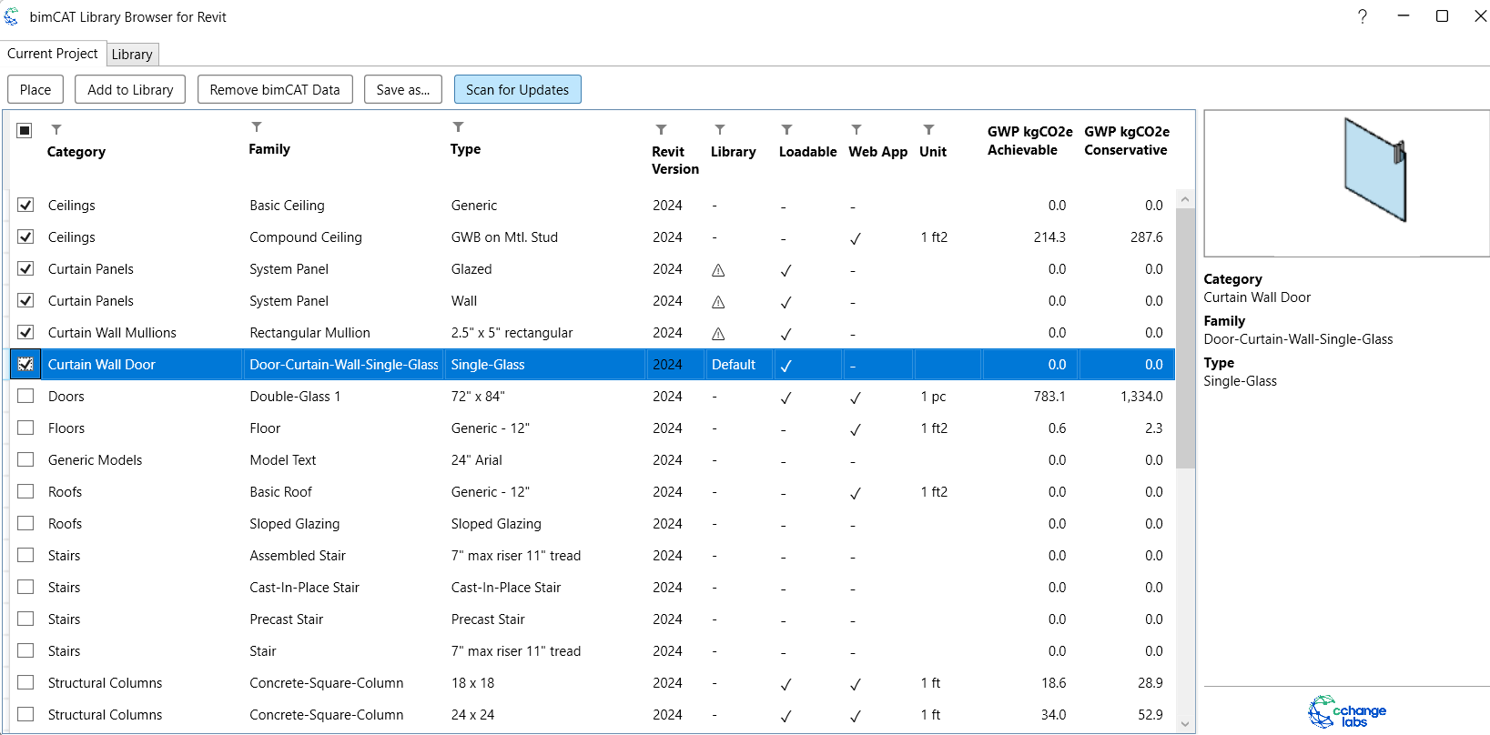Screen dimensions: 1490x735
Task: Check the Double-Glass 1 Doors row checkbox
Action: pyautogui.click(x=25, y=397)
